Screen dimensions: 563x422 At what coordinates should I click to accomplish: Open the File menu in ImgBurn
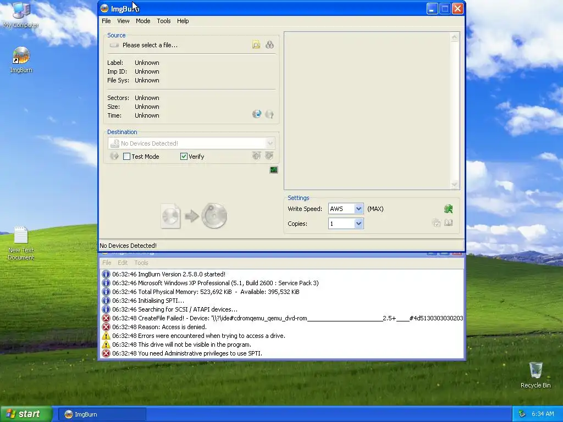[106, 21]
